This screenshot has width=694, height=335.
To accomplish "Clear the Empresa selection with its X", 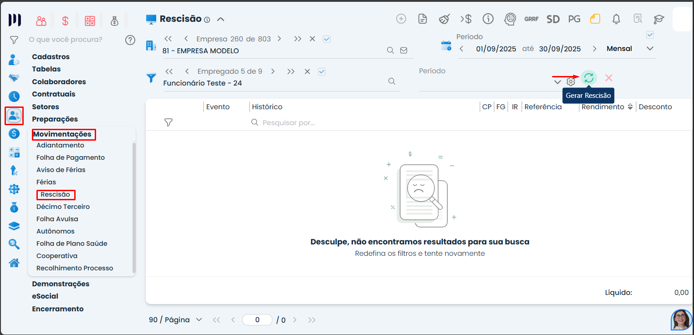I will tap(312, 39).
